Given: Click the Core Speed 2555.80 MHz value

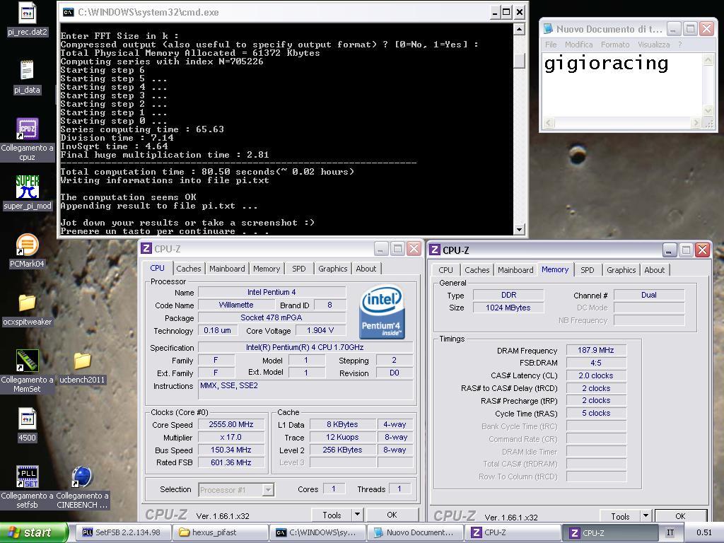Looking at the screenshot, I should (231, 424).
